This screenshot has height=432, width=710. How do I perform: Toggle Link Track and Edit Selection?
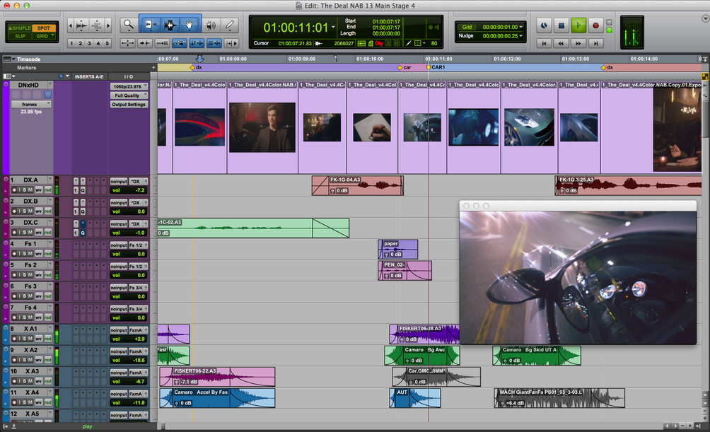(x=214, y=43)
